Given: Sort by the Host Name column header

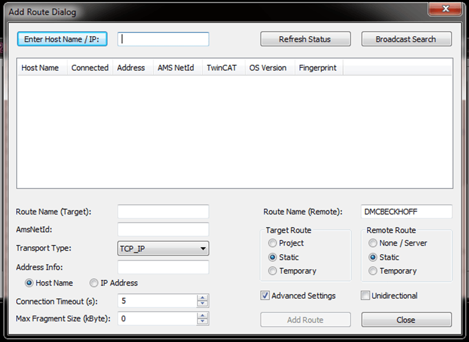Looking at the screenshot, I should (42, 68).
